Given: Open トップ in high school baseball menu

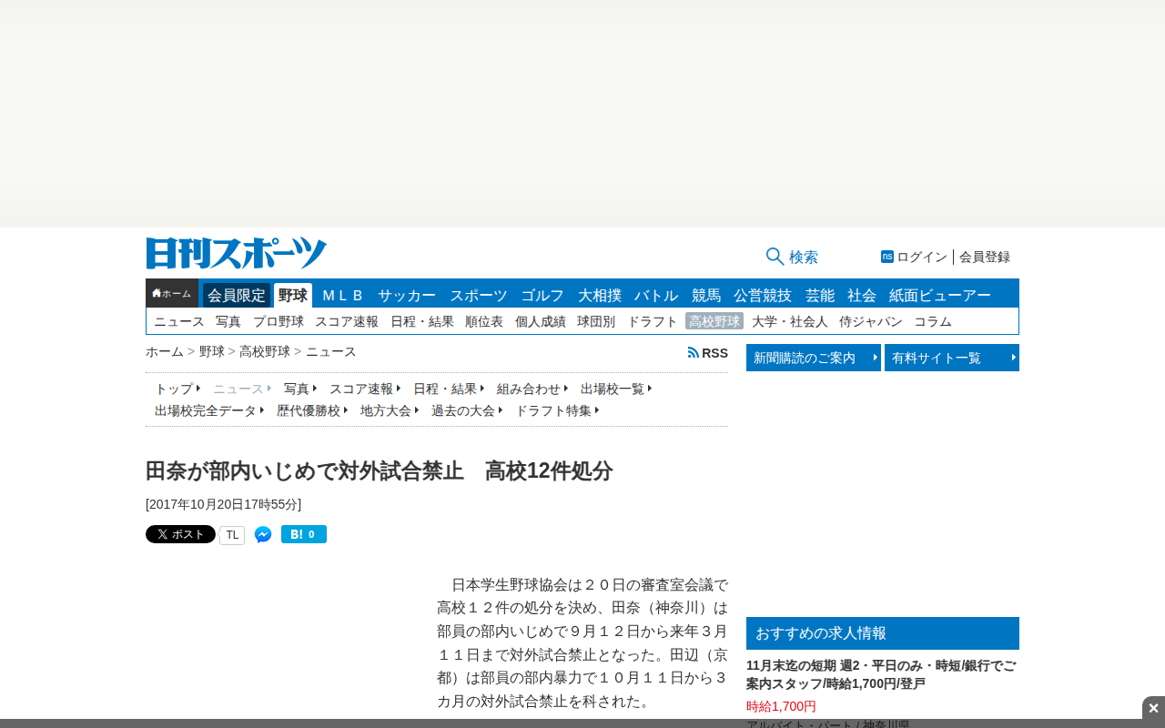Looking at the screenshot, I should [177, 389].
